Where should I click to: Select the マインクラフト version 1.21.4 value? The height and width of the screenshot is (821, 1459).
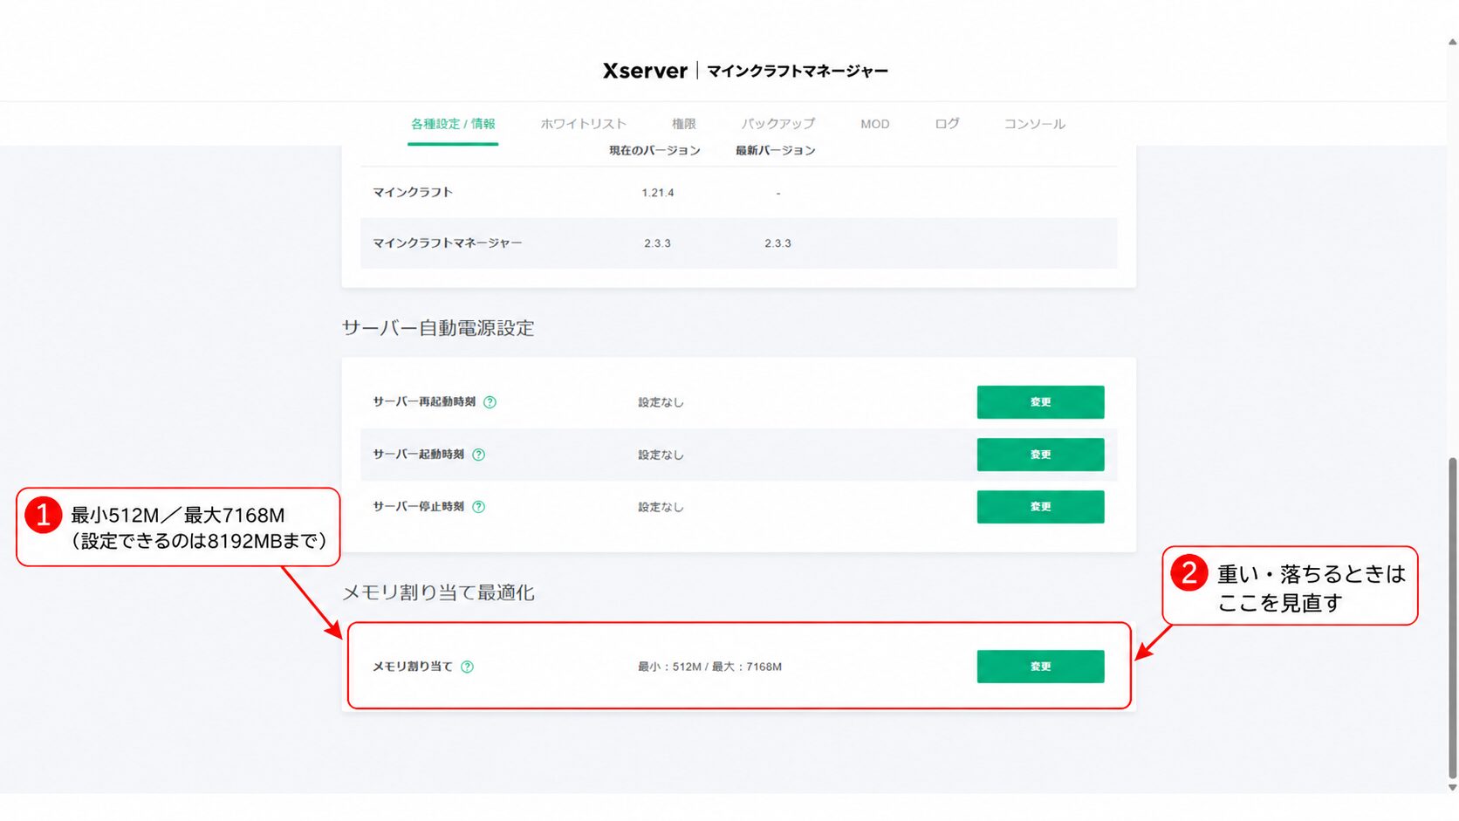click(x=657, y=193)
